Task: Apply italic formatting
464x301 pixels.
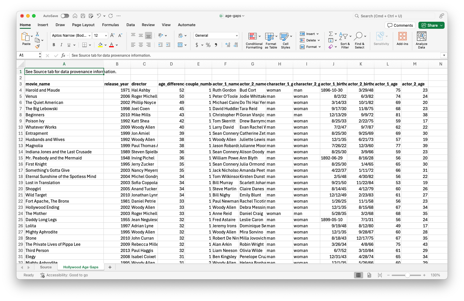Action: click(x=61, y=45)
